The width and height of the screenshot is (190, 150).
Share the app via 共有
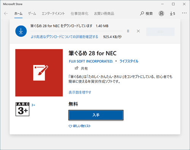81,68
